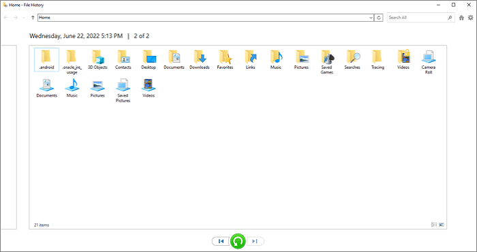This screenshot has height=252, width=477.
Task: Open the recent locations dropdown arrow
Action: [24, 18]
